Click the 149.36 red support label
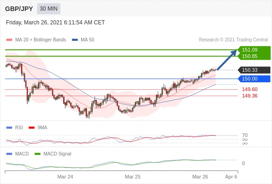The height and width of the screenshot is (184, 272). point(250,96)
